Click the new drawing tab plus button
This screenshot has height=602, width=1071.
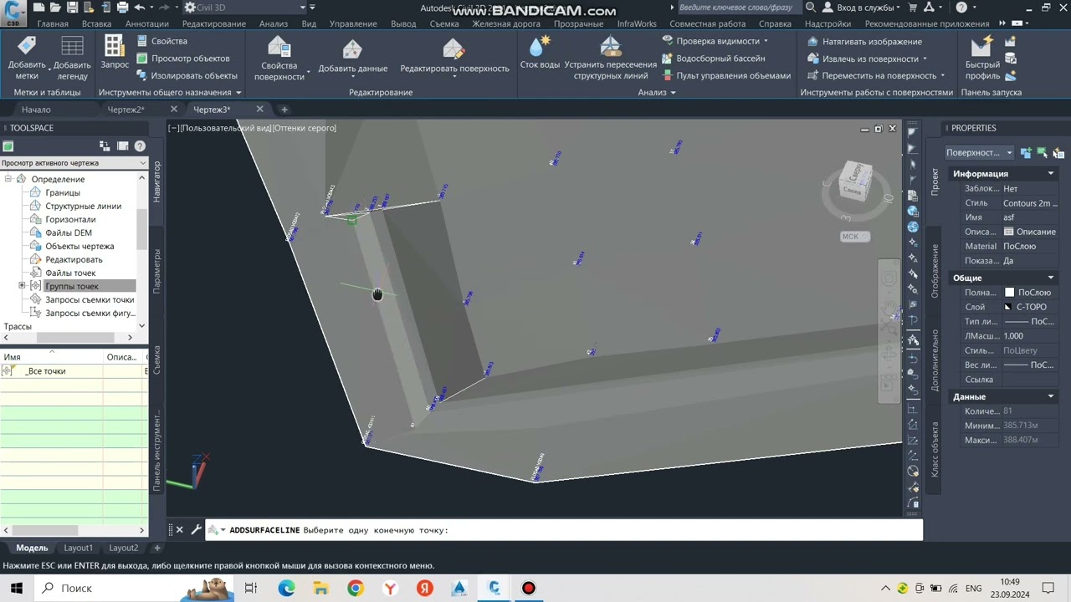pyautogui.click(x=284, y=110)
